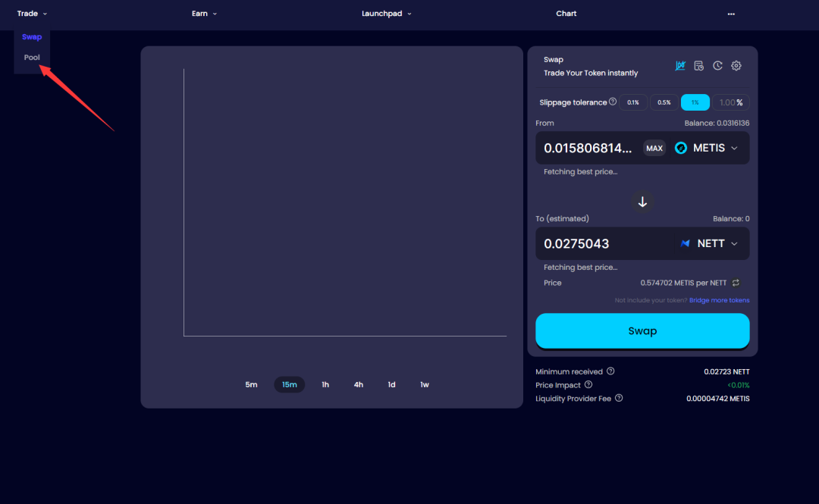Screen dimensions: 819x504
Task: Open the NETT token selector dropdown
Action: 709,243
